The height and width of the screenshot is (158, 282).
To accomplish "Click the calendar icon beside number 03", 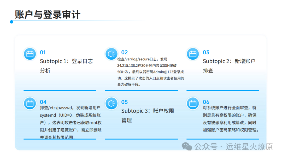I will click(x=193, y=54).
